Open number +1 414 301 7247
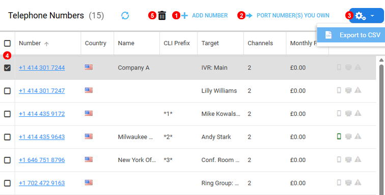The width and height of the screenshot is (385, 195). pyautogui.click(x=42, y=90)
